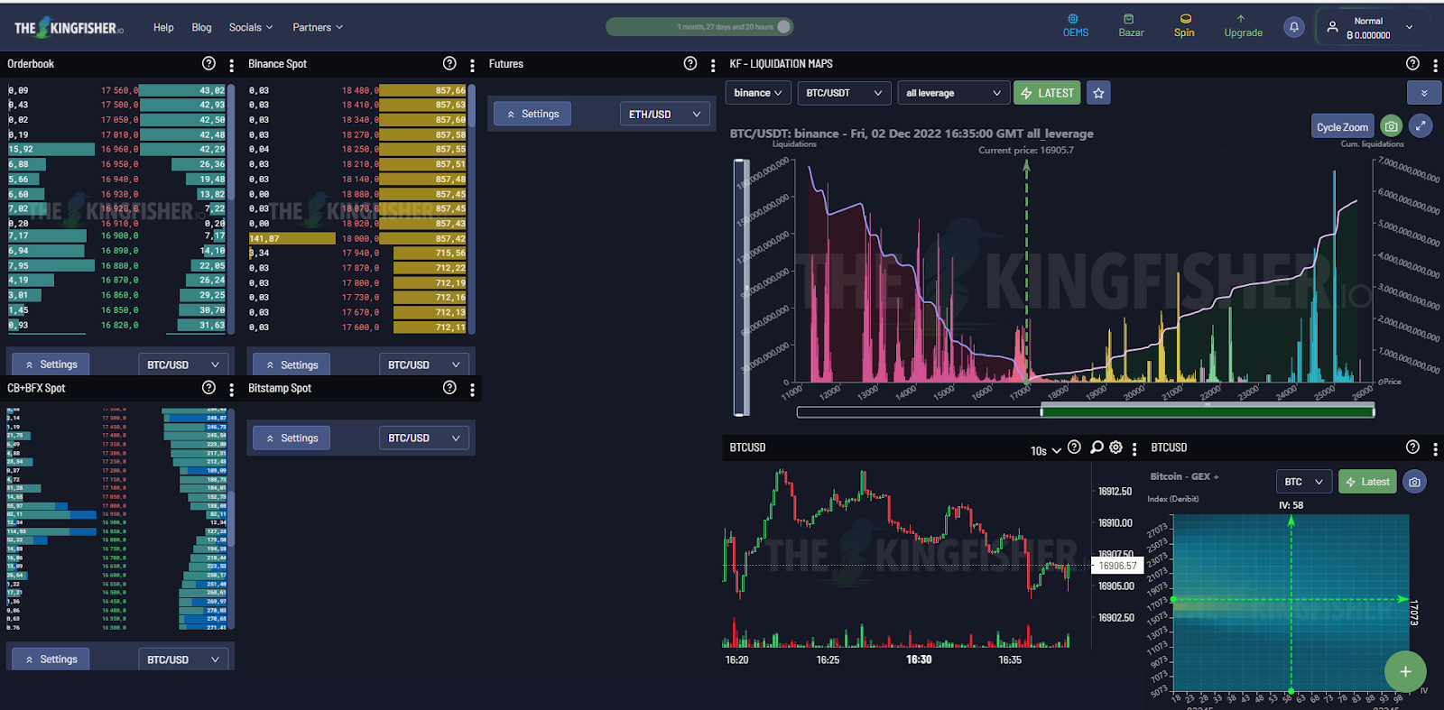Click the green price range slider bar
Viewport: 1444px width, 710px height.
tap(1208, 411)
